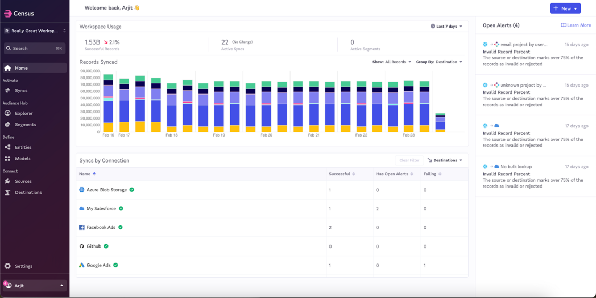Click the Github icon in table
596x298 pixels.
click(82, 246)
